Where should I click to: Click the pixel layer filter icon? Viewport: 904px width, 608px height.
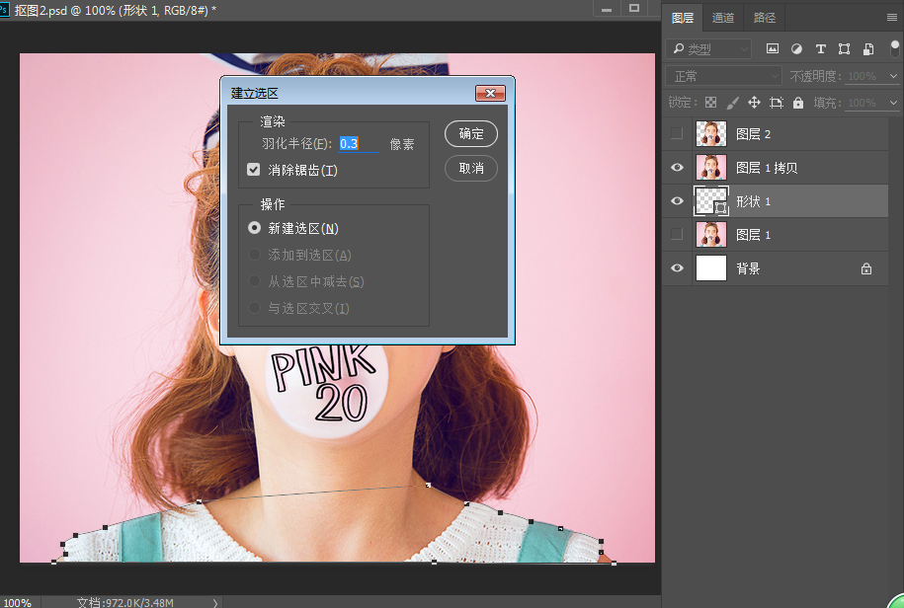[x=772, y=49]
